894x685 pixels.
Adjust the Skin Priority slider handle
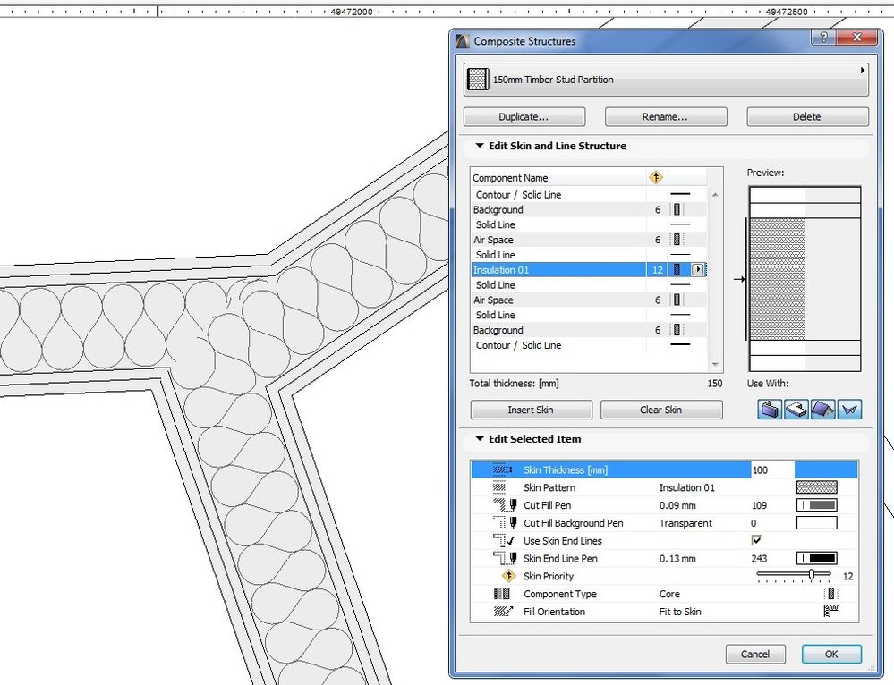point(812,574)
